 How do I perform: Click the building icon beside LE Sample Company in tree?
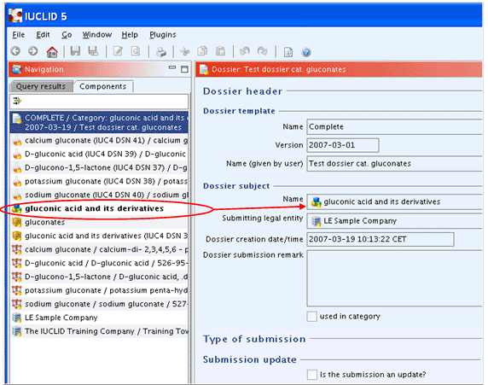coord(16,318)
